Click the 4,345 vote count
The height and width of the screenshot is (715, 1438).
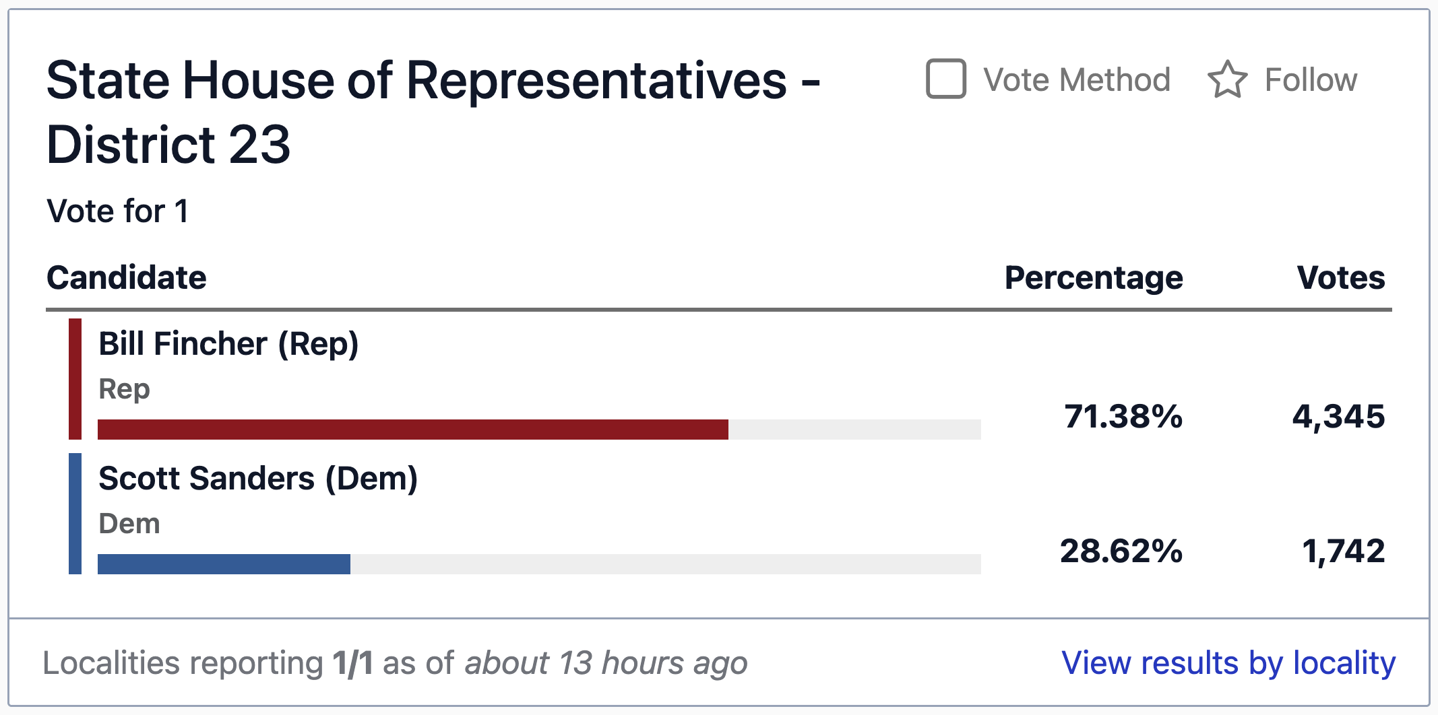(1338, 417)
